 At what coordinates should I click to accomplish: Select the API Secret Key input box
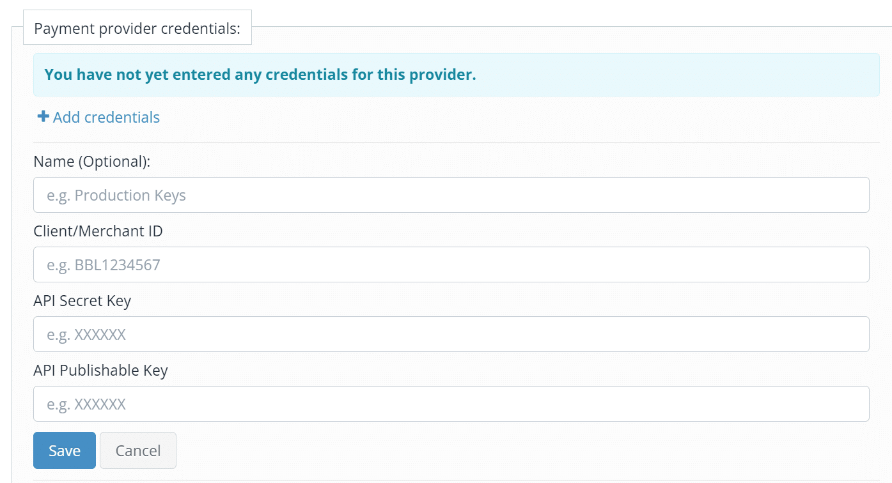click(x=451, y=334)
